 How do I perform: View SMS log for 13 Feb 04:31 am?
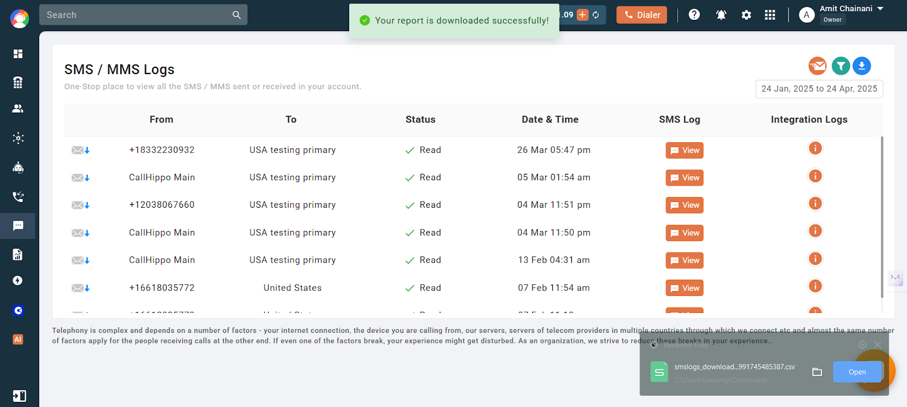pyautogui.click(x=684, y=260)
